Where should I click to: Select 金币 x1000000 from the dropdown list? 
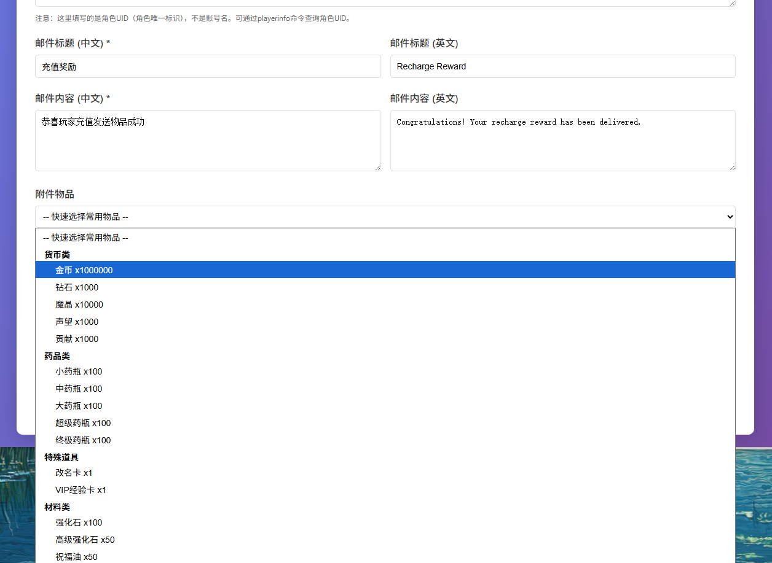84,270
